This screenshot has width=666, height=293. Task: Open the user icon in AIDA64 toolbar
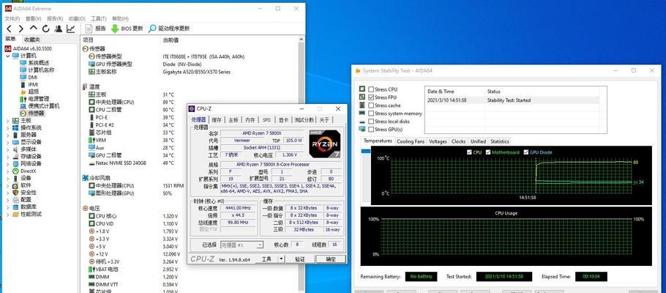(59, 29)
